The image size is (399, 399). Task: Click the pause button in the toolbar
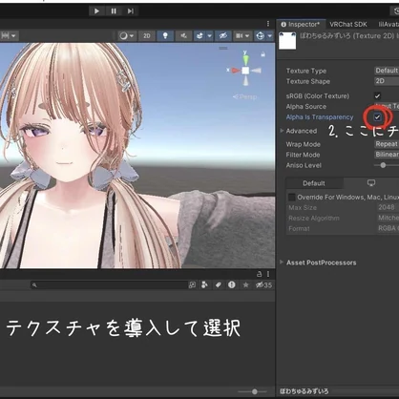pyautogui.click(x=114, y=11)
